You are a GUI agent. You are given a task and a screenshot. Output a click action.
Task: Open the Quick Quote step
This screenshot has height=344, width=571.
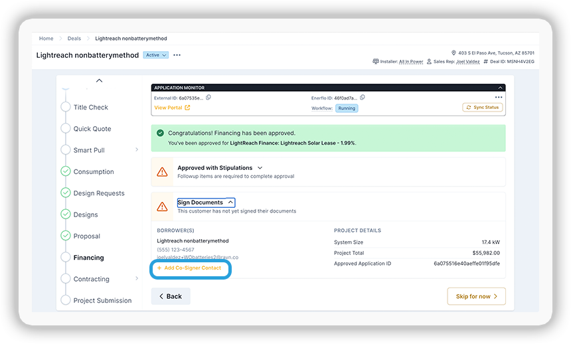pyautogui.click(x=92, y=129)
